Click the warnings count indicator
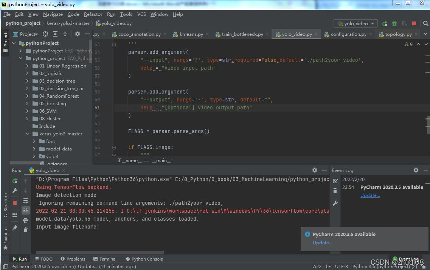430x270 pixels. pos(408,44)
